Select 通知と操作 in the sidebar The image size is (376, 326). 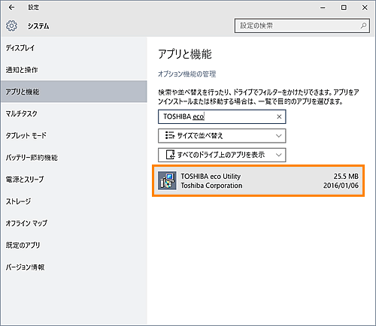[74, 70]
